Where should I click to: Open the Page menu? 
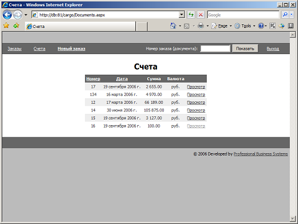222,26
